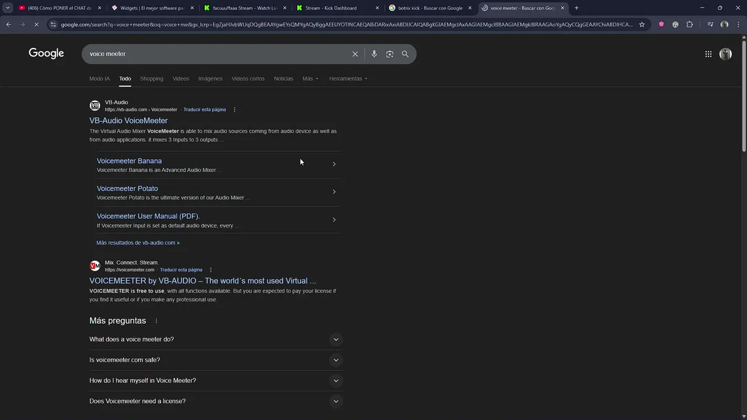
Task: Switch to Shopping results
Action: point(152,78)
